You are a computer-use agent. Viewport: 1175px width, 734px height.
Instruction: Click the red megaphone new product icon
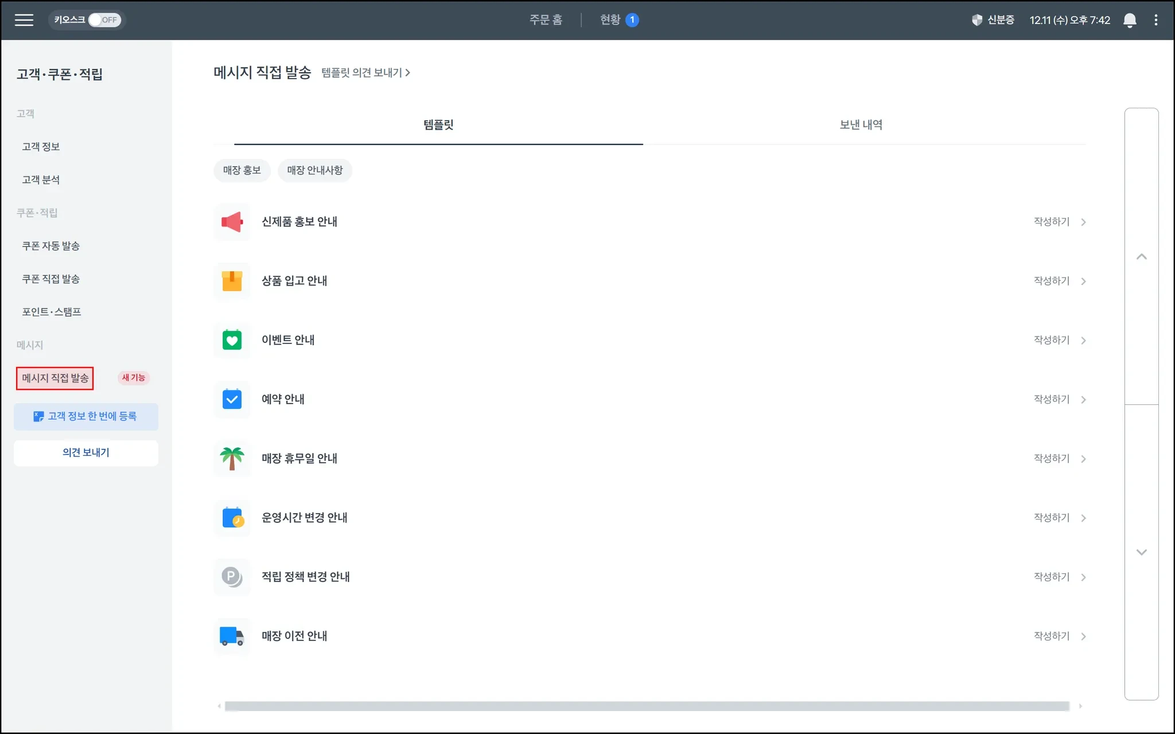[232, 222]
